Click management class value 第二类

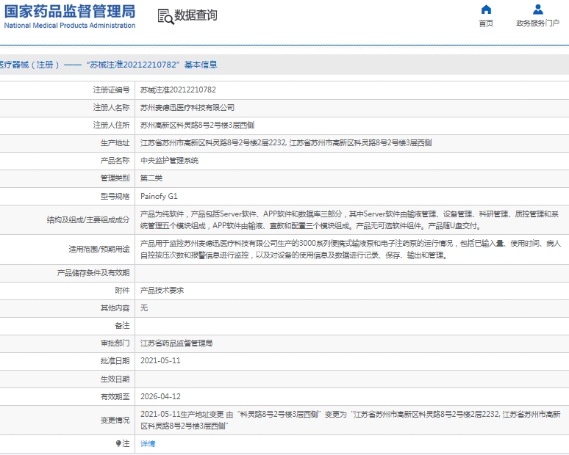click(x=151, y=178)
